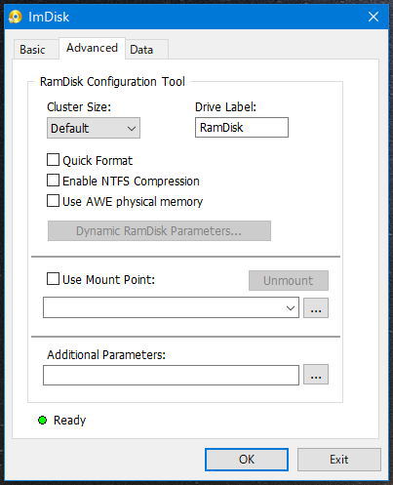Image resolution: width=393 pixels, height=485 pixels.
Task: Open mount point folder browse button
Action: 316,307
